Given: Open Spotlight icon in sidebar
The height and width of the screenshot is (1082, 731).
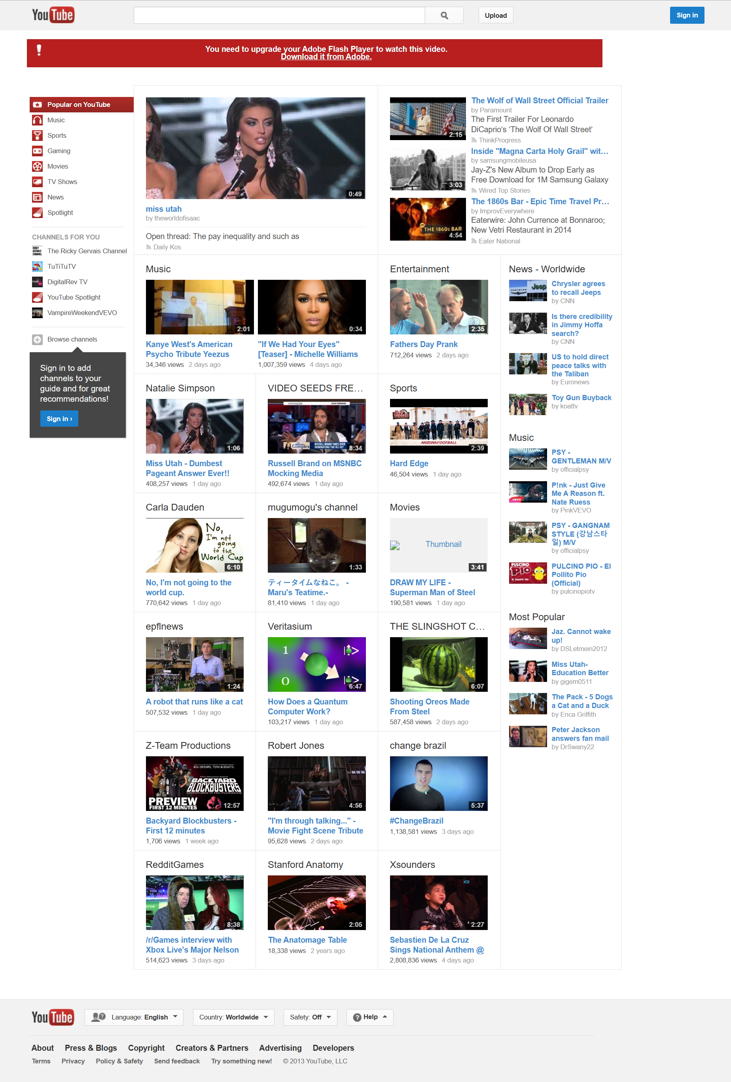Looking at the screenshot, I should click(37, 212).
